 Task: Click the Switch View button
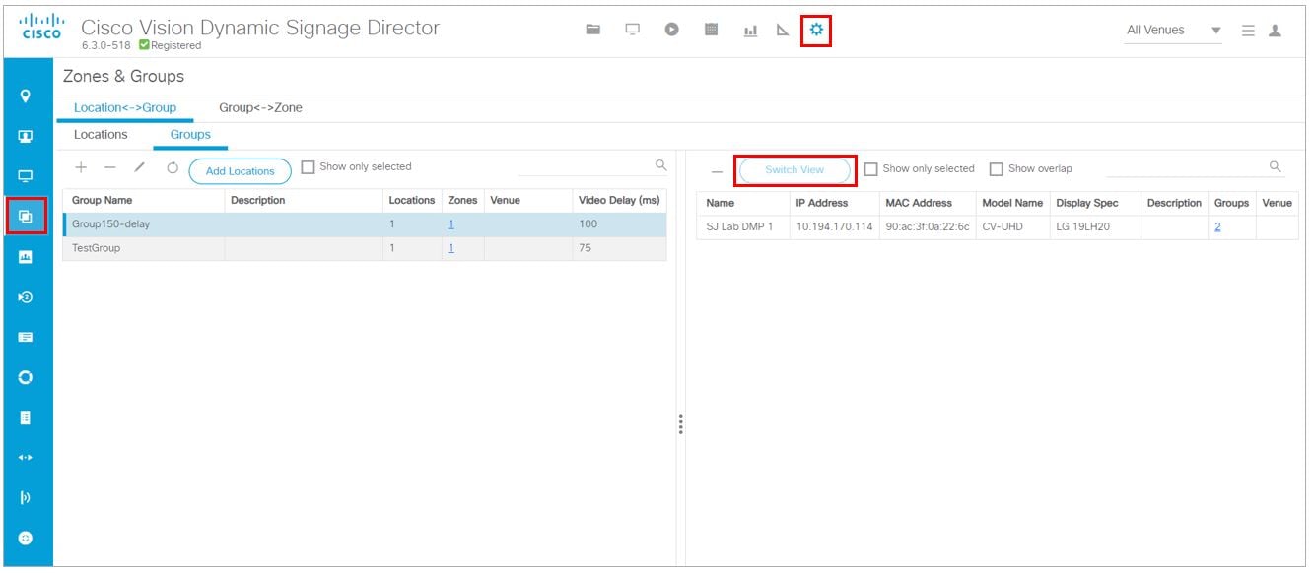tap(795, 168)
